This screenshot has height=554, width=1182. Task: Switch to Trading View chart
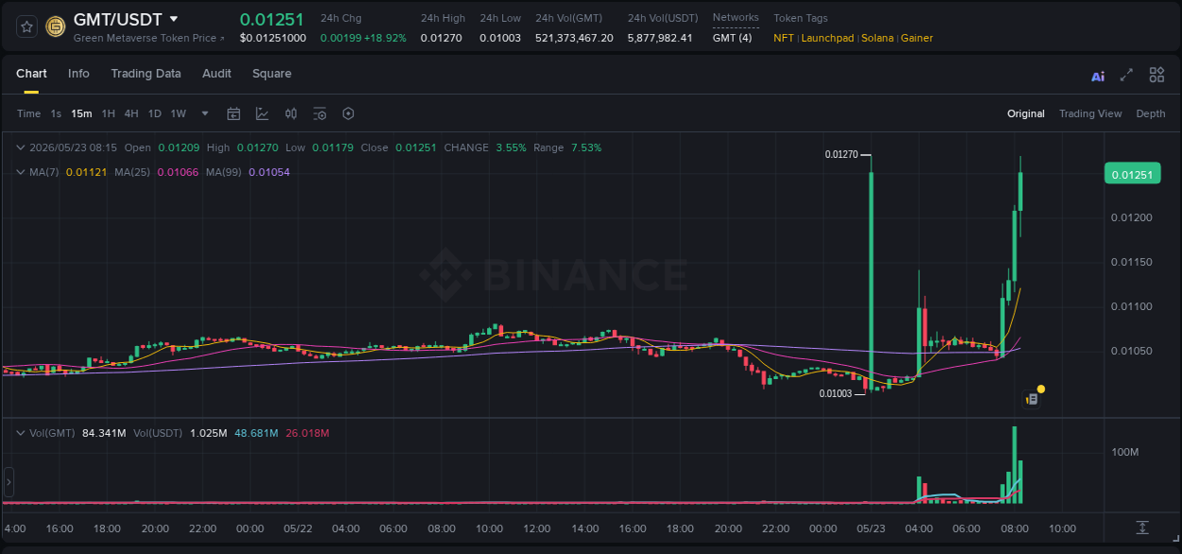pos(1090,113)
